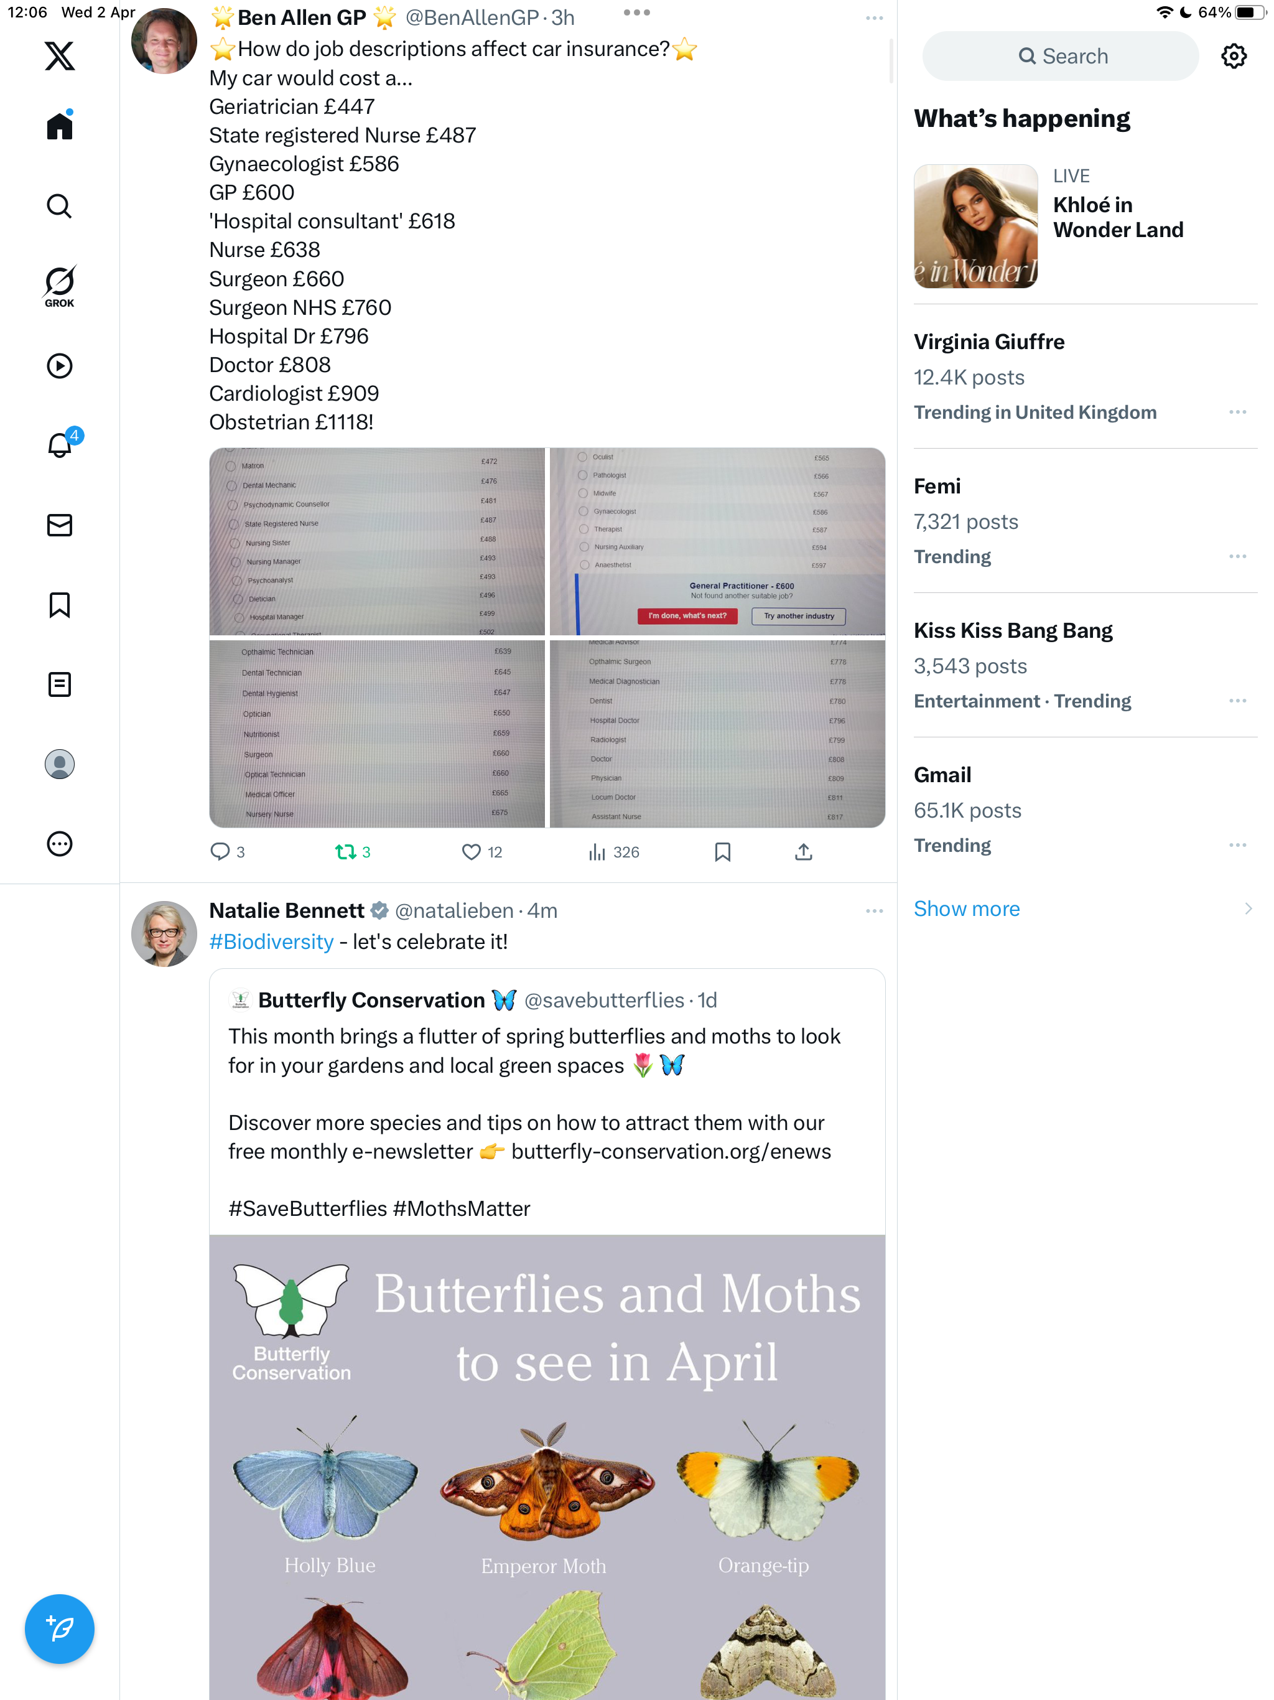Viewport: 1274px width, 1700px height.
Task: Open direct messages envelope icon
Action: pos(59,525)
